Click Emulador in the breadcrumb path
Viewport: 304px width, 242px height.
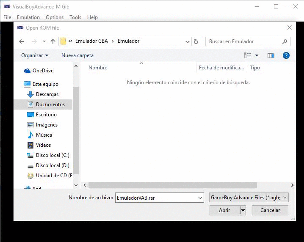129,41
